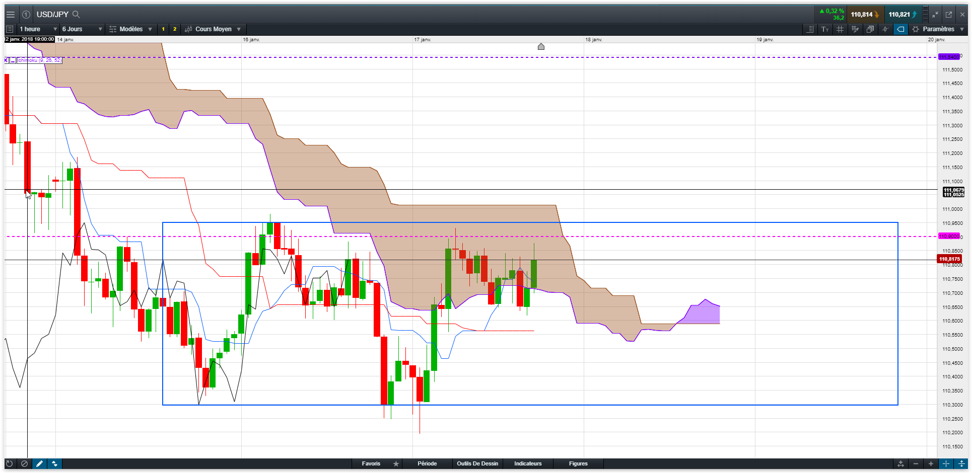This screenshot has height=473, width=972.
Task: Click the 12 janv. 2018 19:00:00 cursor timestamp
Action: tap(30, 39)
